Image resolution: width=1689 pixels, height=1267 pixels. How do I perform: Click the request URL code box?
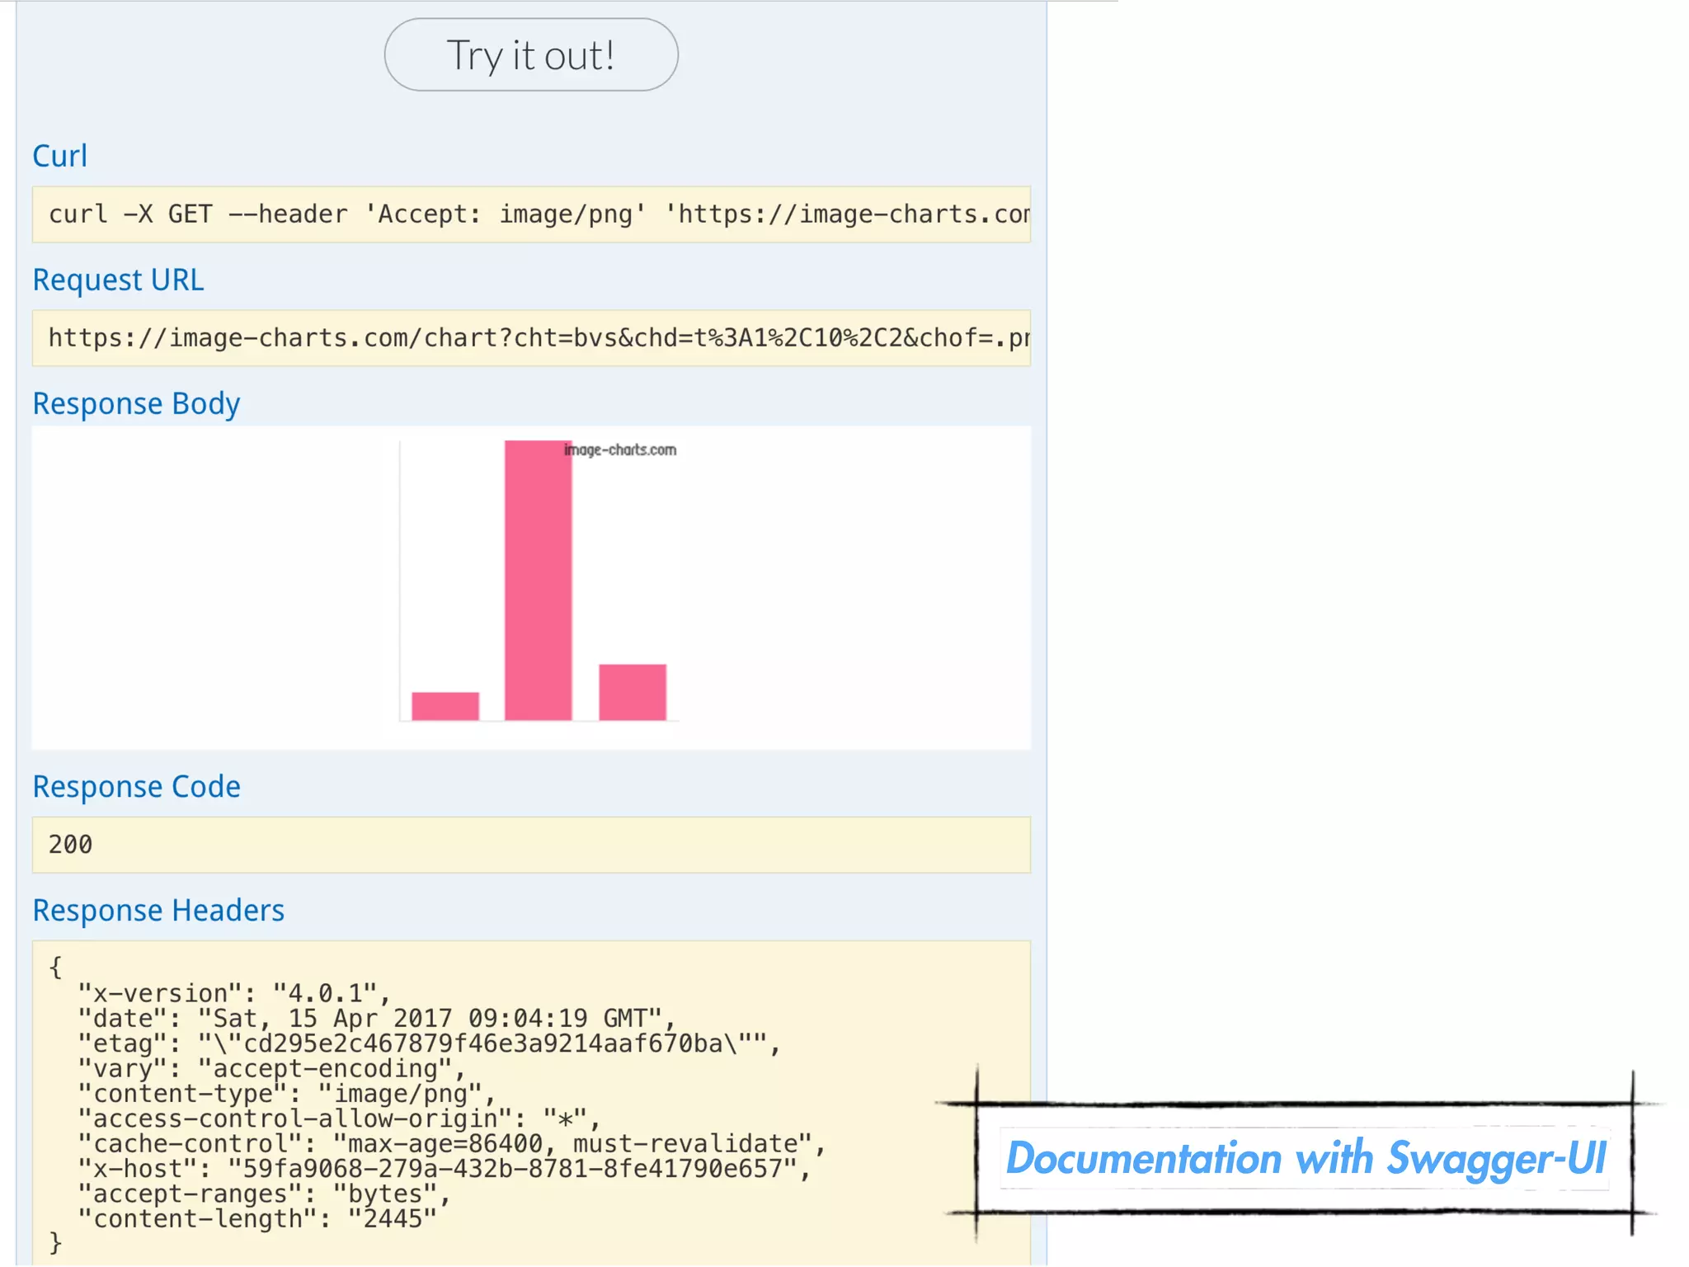click(x=531, y=338)
